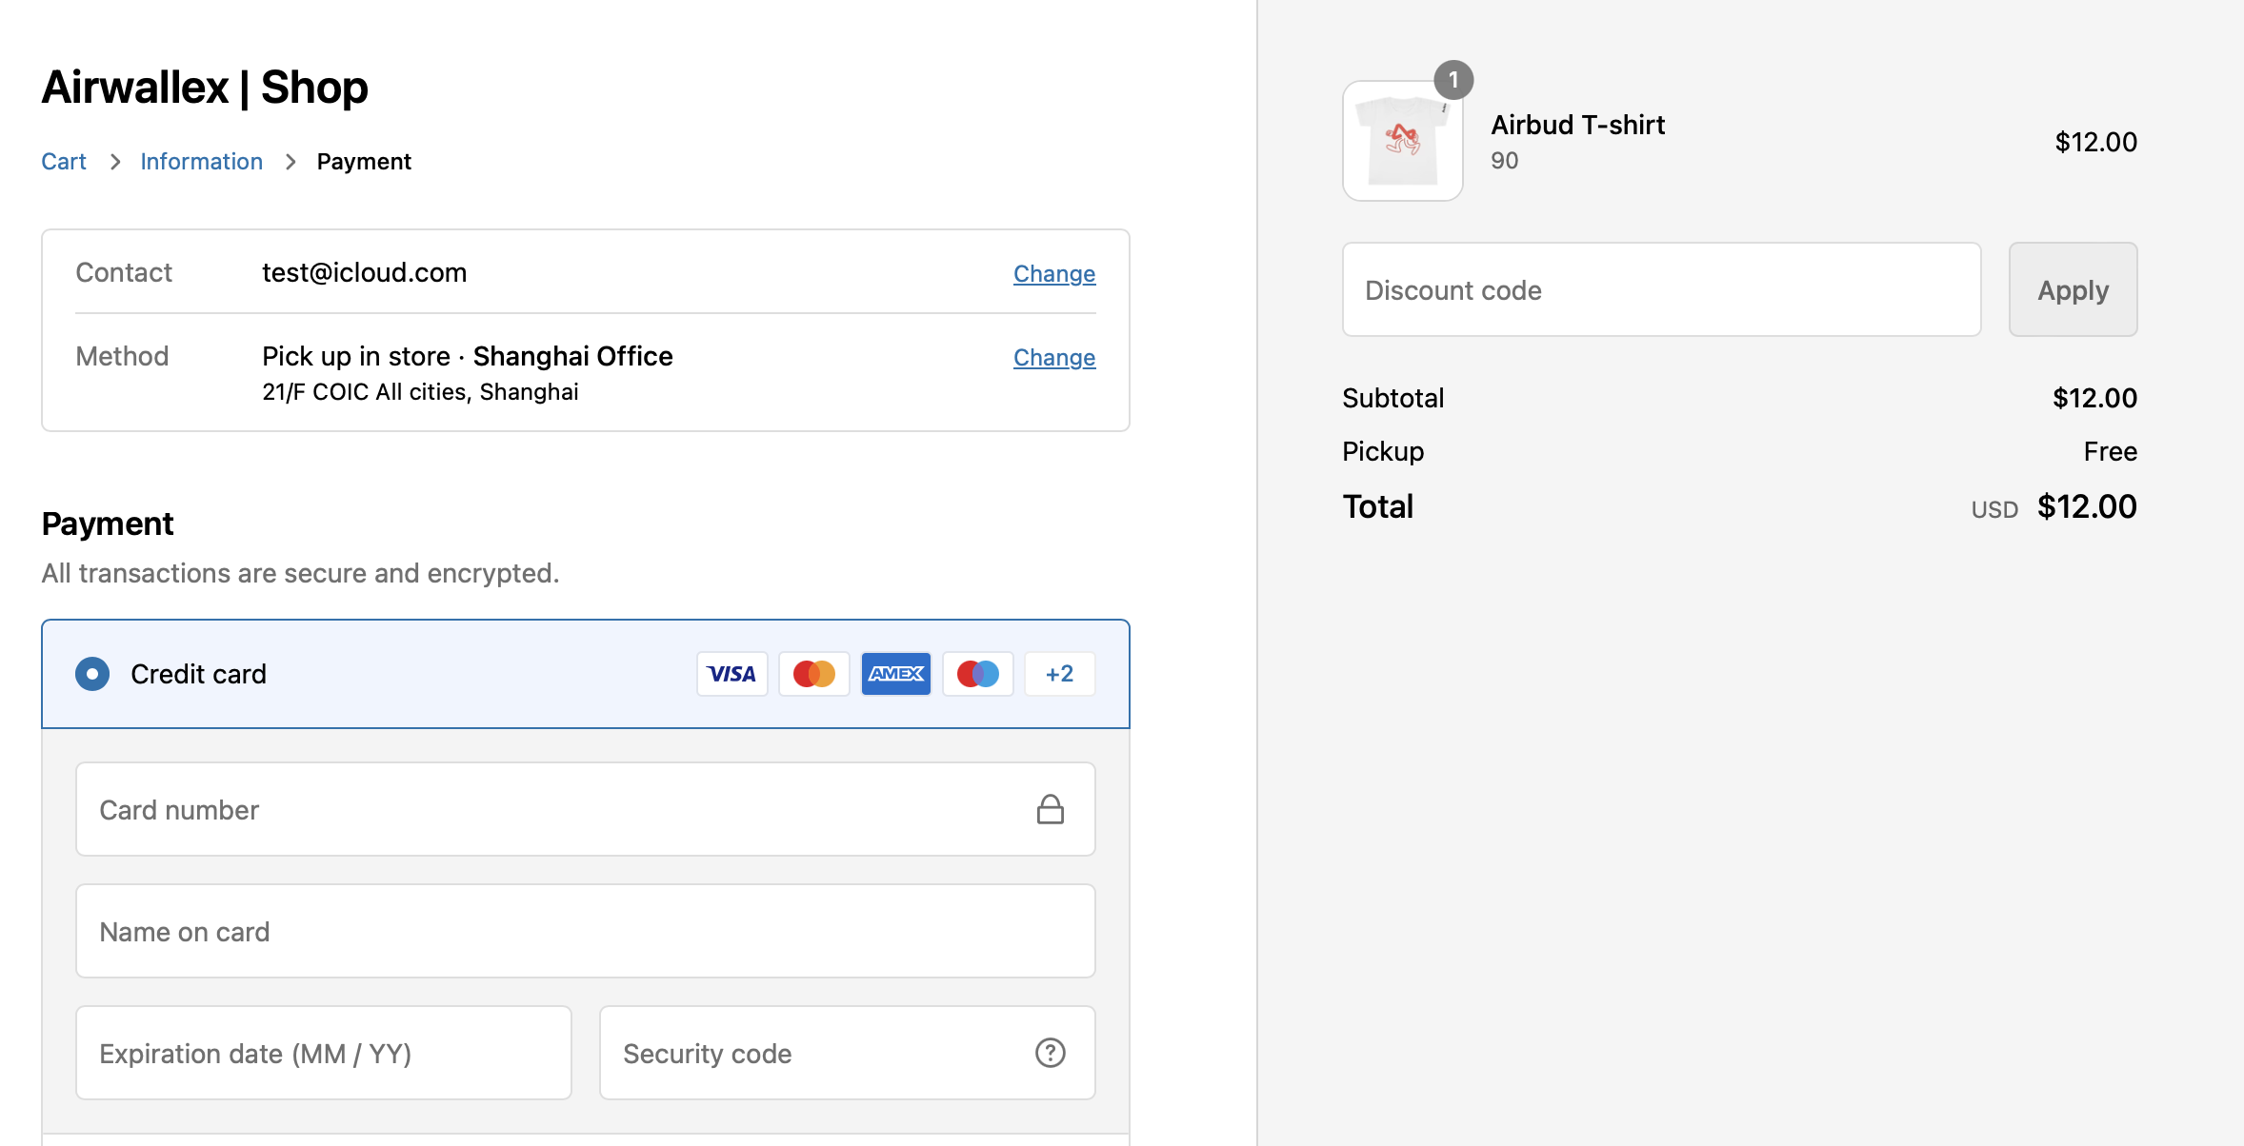2244x1146 pixels.
Task: Open the +2 extra card brands indicator
Action: tap(1059, 673)
